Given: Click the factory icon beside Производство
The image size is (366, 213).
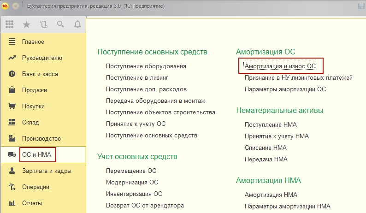Looking at the screenshot, I should (12, 138).
